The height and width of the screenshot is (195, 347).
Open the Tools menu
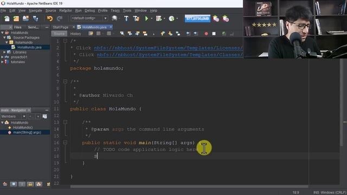tap(127, 10)
